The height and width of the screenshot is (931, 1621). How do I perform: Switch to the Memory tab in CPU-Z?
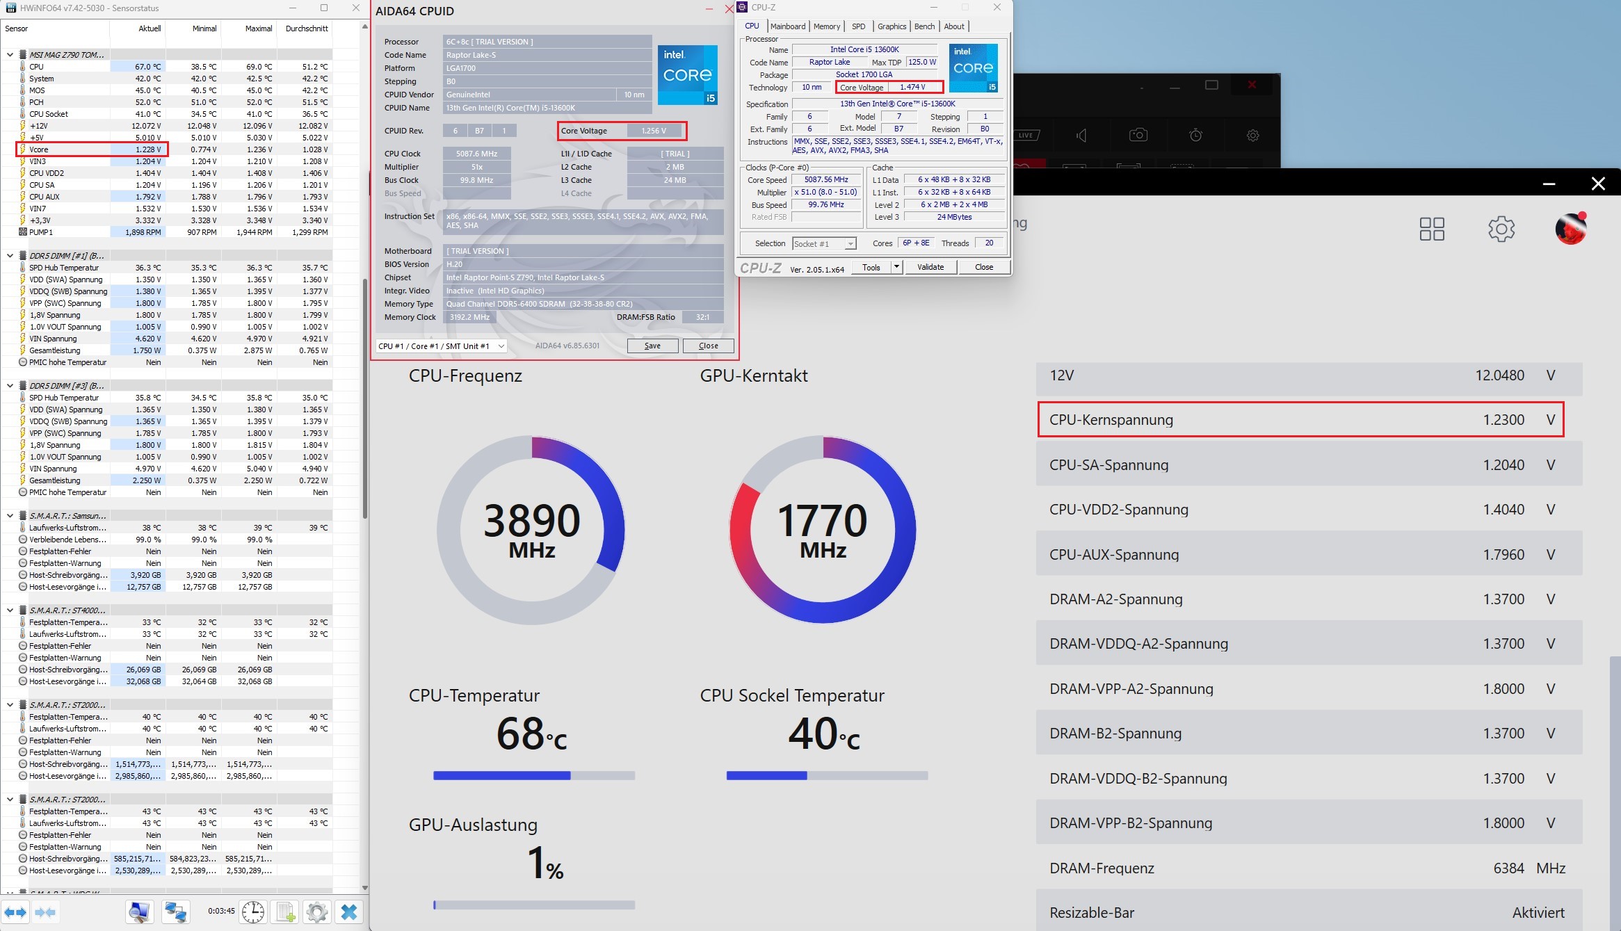(x=826, y=26)
